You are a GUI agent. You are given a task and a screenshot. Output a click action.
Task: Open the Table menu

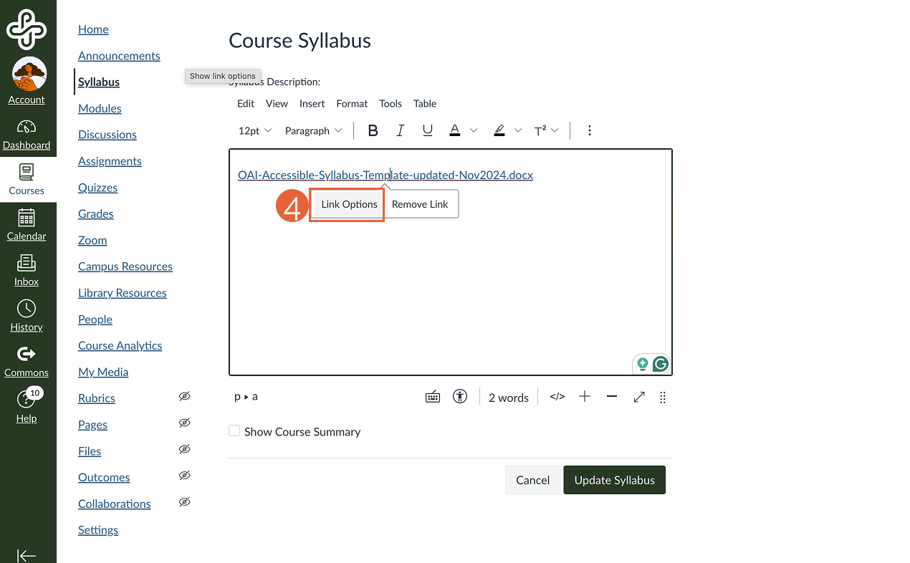pyautogui.click(x=424, y=103)
